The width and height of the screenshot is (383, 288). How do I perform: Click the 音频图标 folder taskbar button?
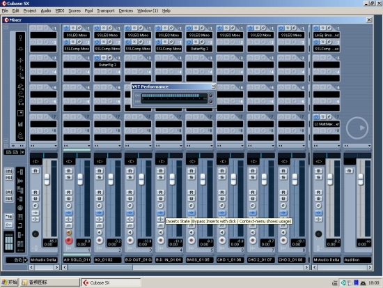(49, 282)
